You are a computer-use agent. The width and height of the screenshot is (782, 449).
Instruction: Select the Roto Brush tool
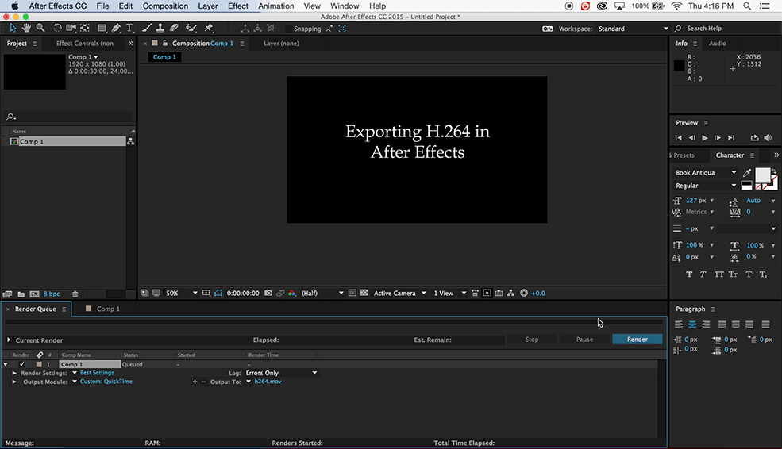[x=191, y=29]
